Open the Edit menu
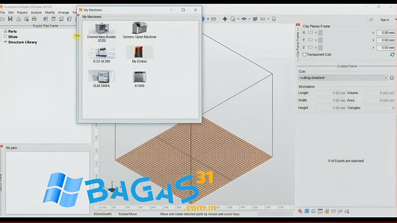 (11, 12)
